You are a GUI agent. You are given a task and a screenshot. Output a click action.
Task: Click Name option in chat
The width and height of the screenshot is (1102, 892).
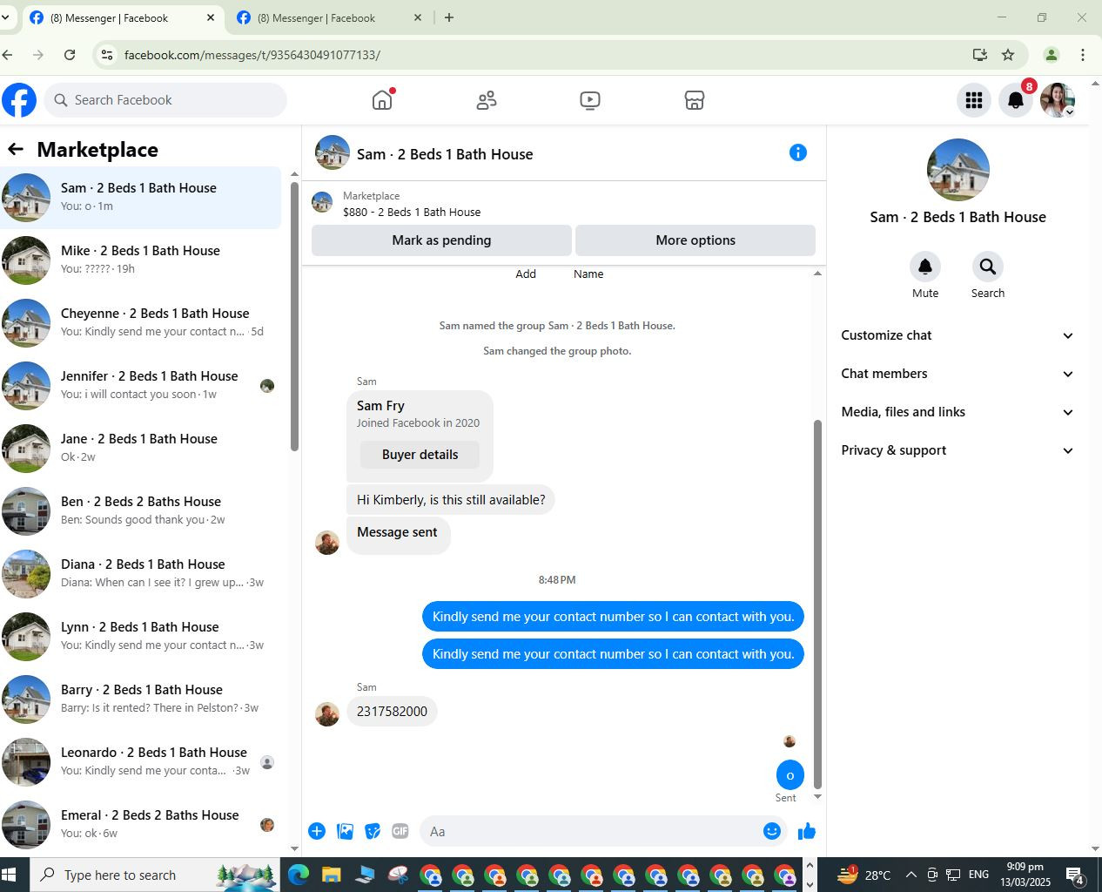pos(588,274)
